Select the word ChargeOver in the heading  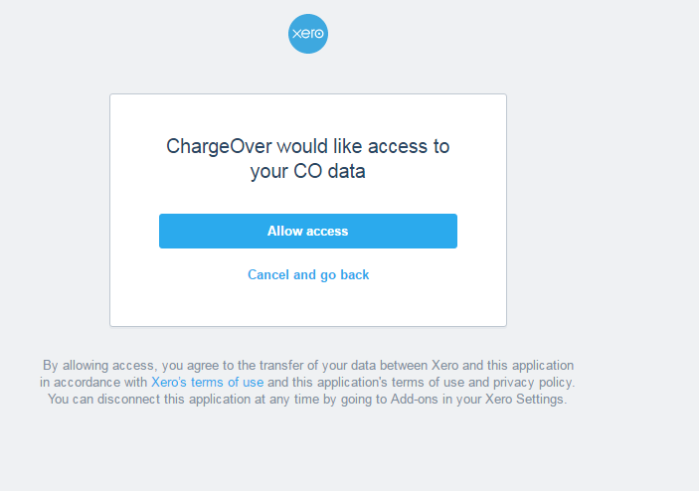[219, 146]
